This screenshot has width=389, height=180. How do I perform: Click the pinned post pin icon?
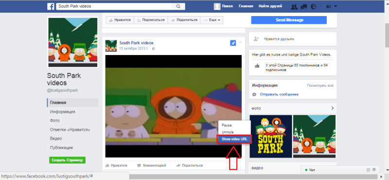(233, 43)
